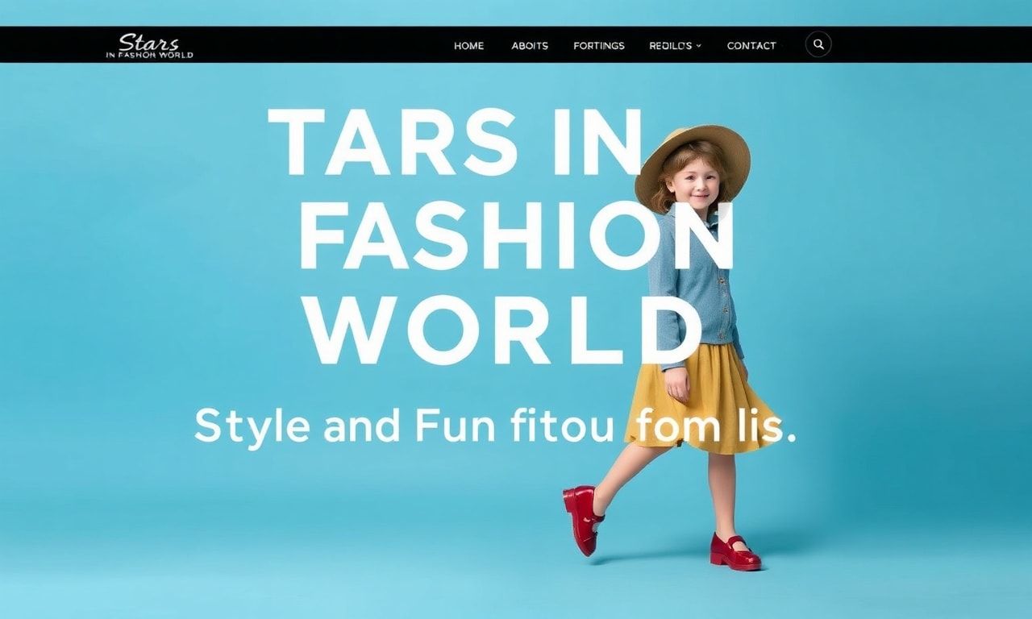
Task: Go to the HOME page
Action: click(468, 46)
